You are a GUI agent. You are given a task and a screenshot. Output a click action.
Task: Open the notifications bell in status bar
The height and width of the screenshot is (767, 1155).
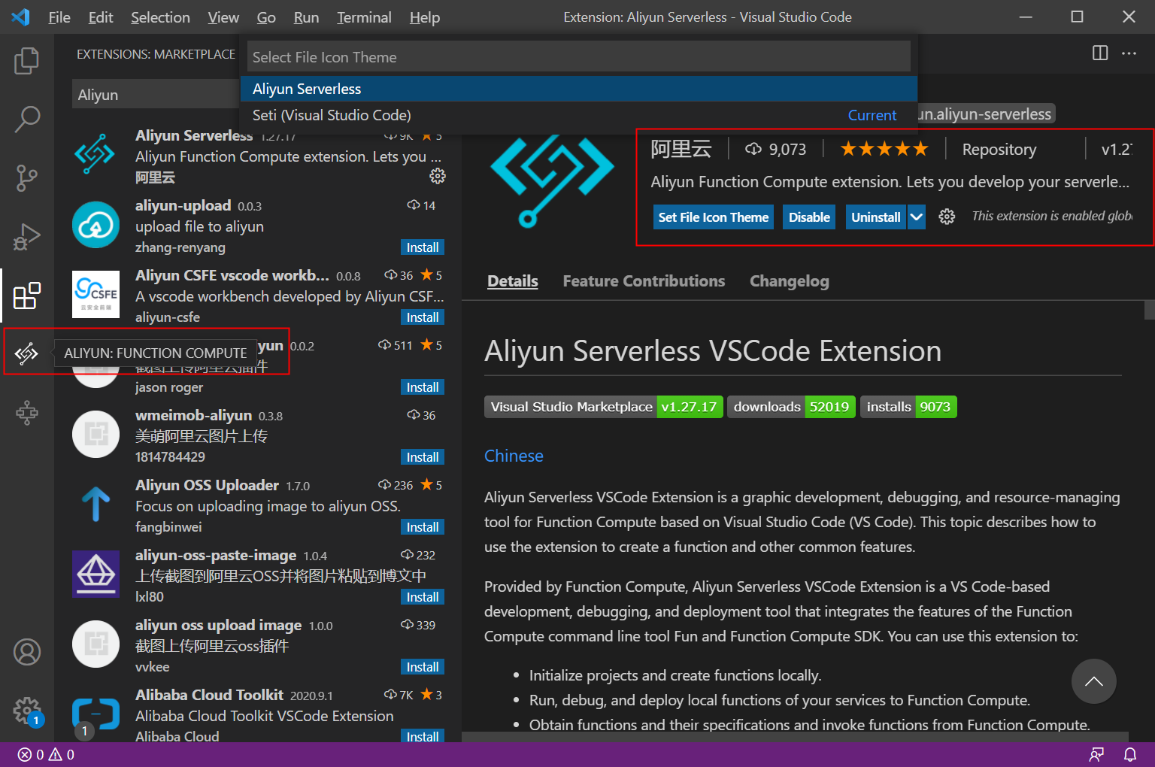click(1129, 754)
